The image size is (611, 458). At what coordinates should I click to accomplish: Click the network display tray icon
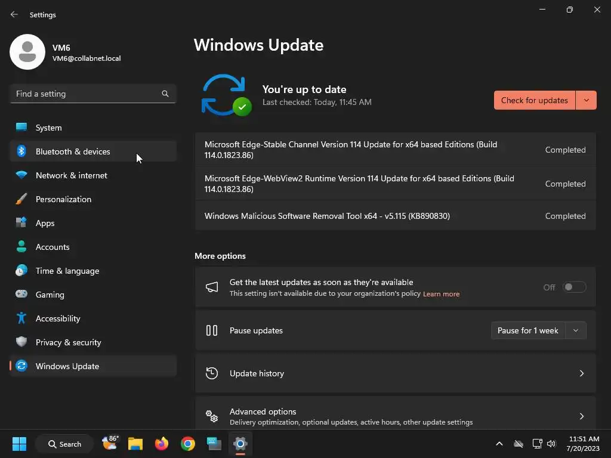(538, 444)
